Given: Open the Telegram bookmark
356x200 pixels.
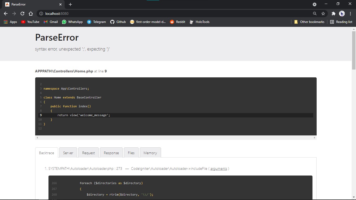Looking at the screenshot, I should (x=96, y=22).
